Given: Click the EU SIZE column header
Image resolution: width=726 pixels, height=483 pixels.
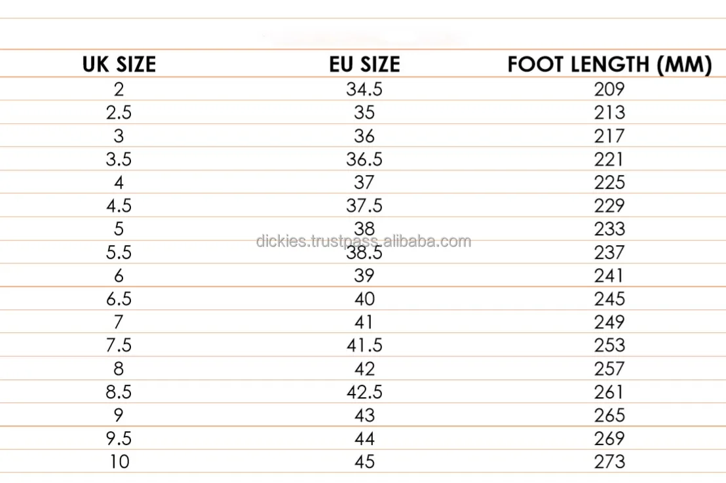Looking at the screenshot, I should coord(364,64).
